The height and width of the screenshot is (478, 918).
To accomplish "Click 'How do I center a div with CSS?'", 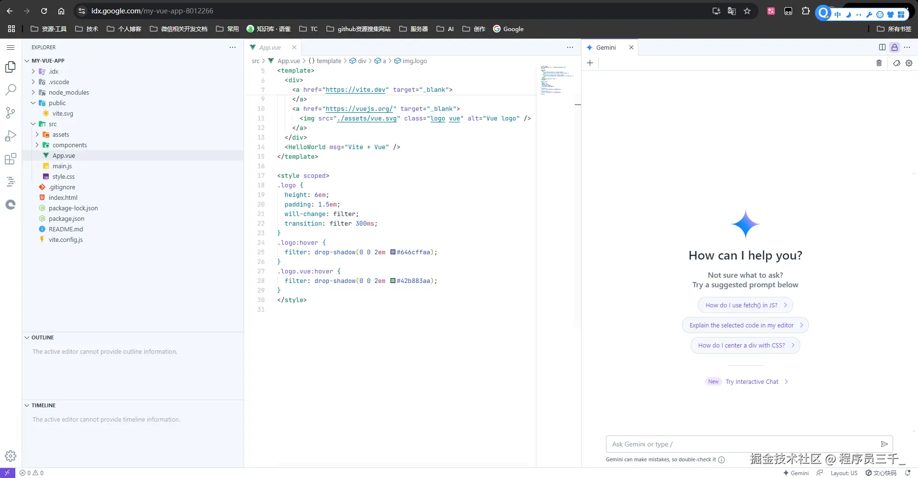I will click(x=745, y=345).
